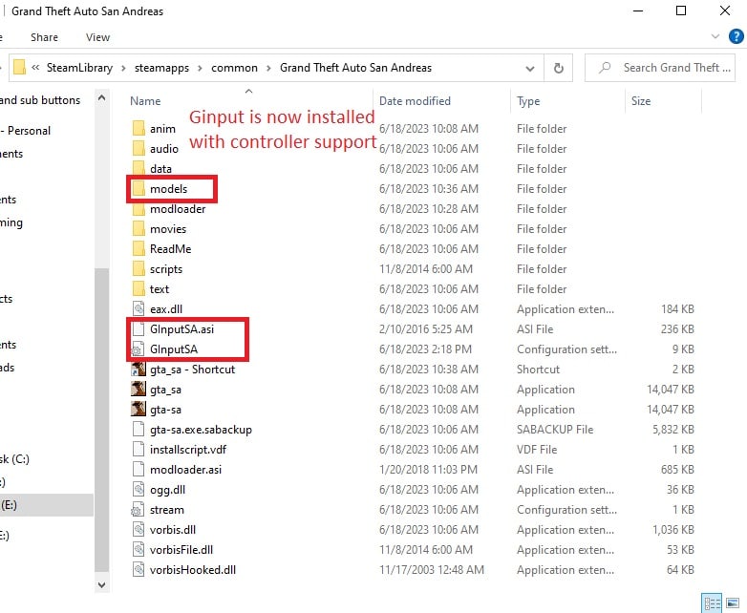Viewport: 747px width, 613px height.
Task: Click navigation pane scrollbar down arrow
Action: [x=101, y=584]
